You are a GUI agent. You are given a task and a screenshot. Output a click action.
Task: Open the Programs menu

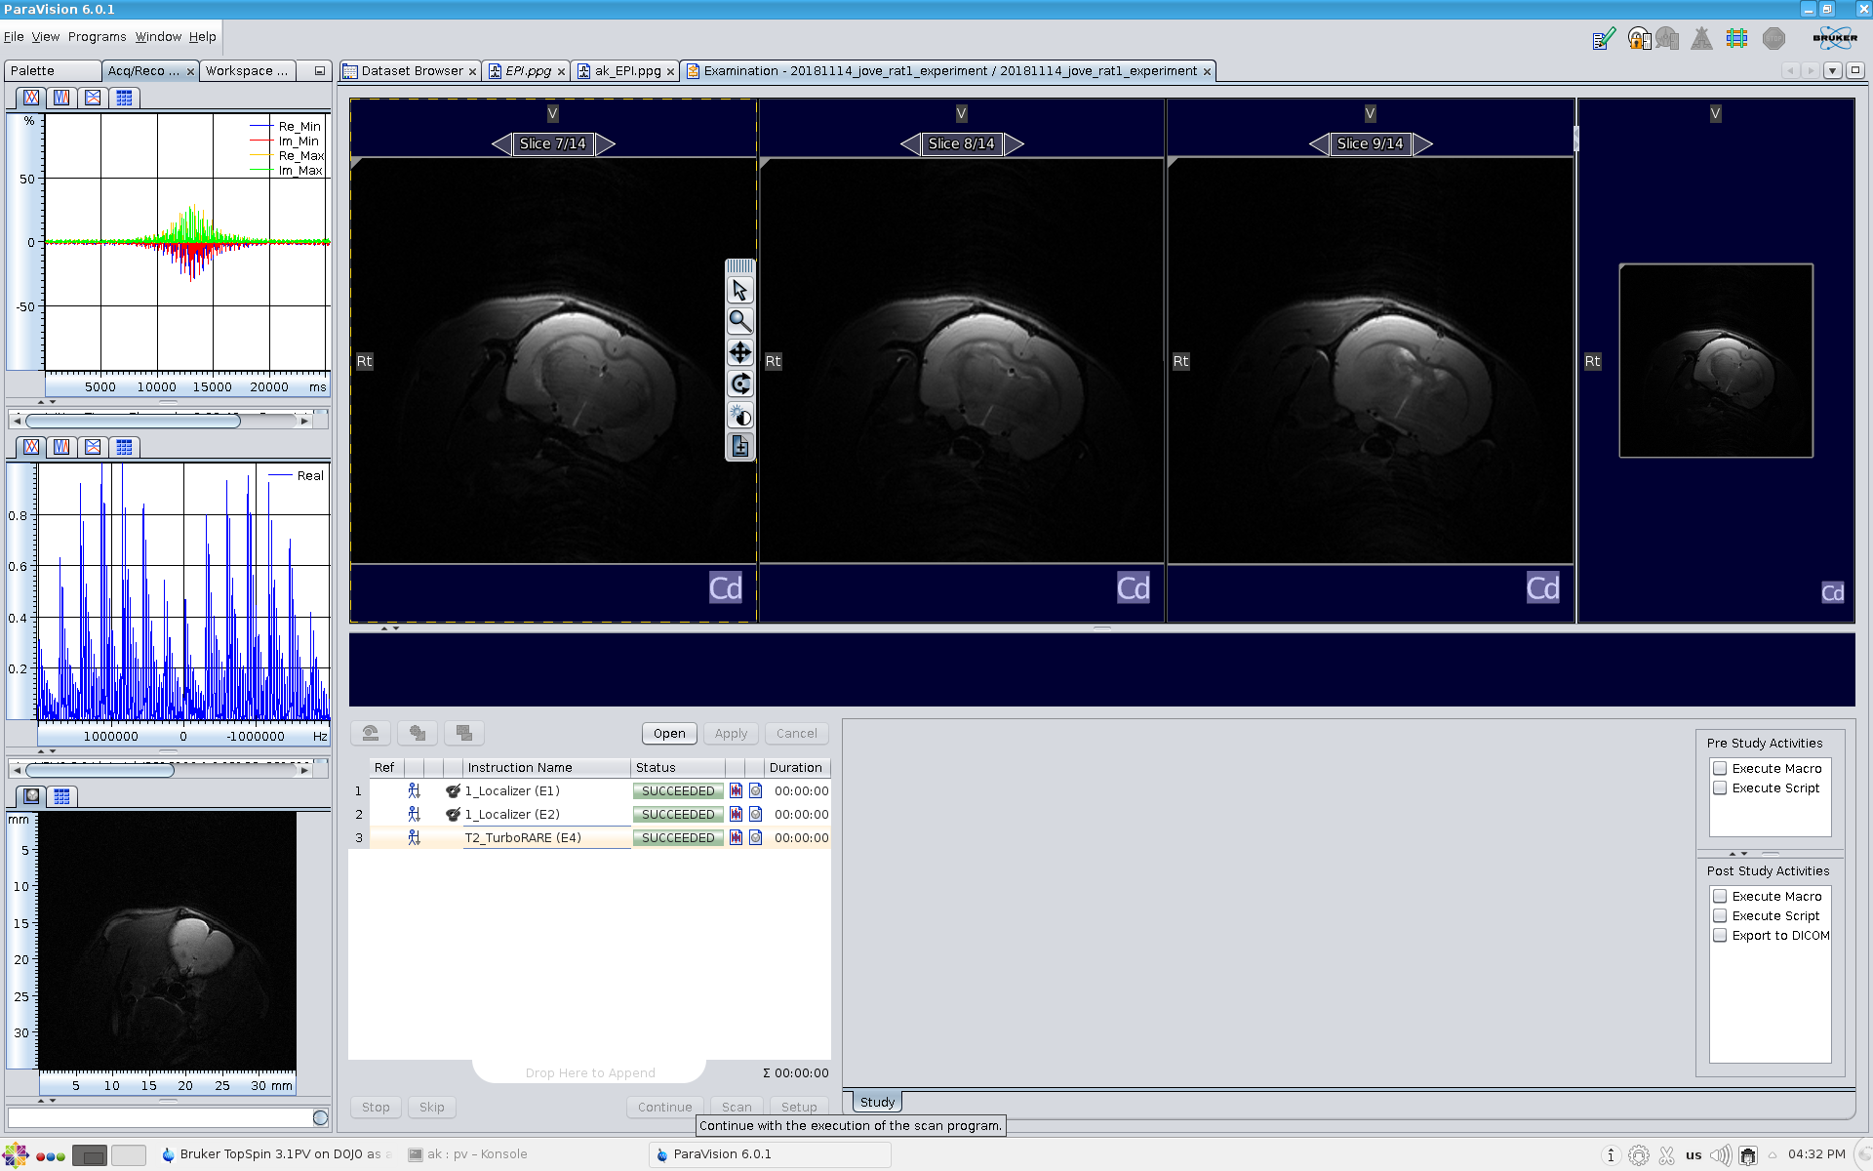[97, 37]
